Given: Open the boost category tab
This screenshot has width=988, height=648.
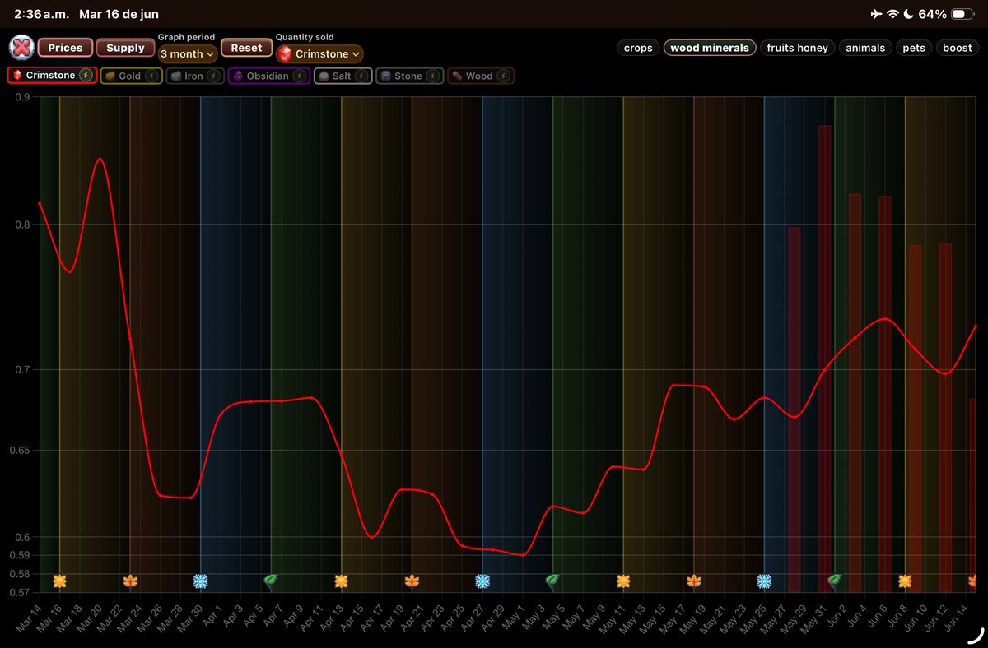Looking at the screenshot, I should pyautogui.click(x=958, y=48).
